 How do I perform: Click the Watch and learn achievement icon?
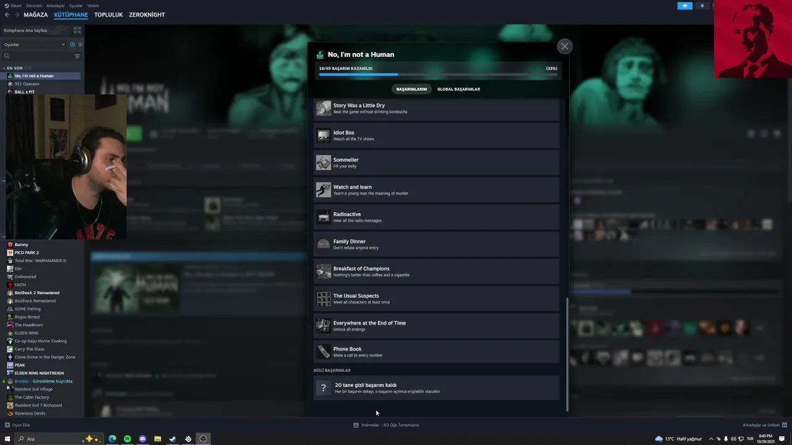tap(324, 190)
